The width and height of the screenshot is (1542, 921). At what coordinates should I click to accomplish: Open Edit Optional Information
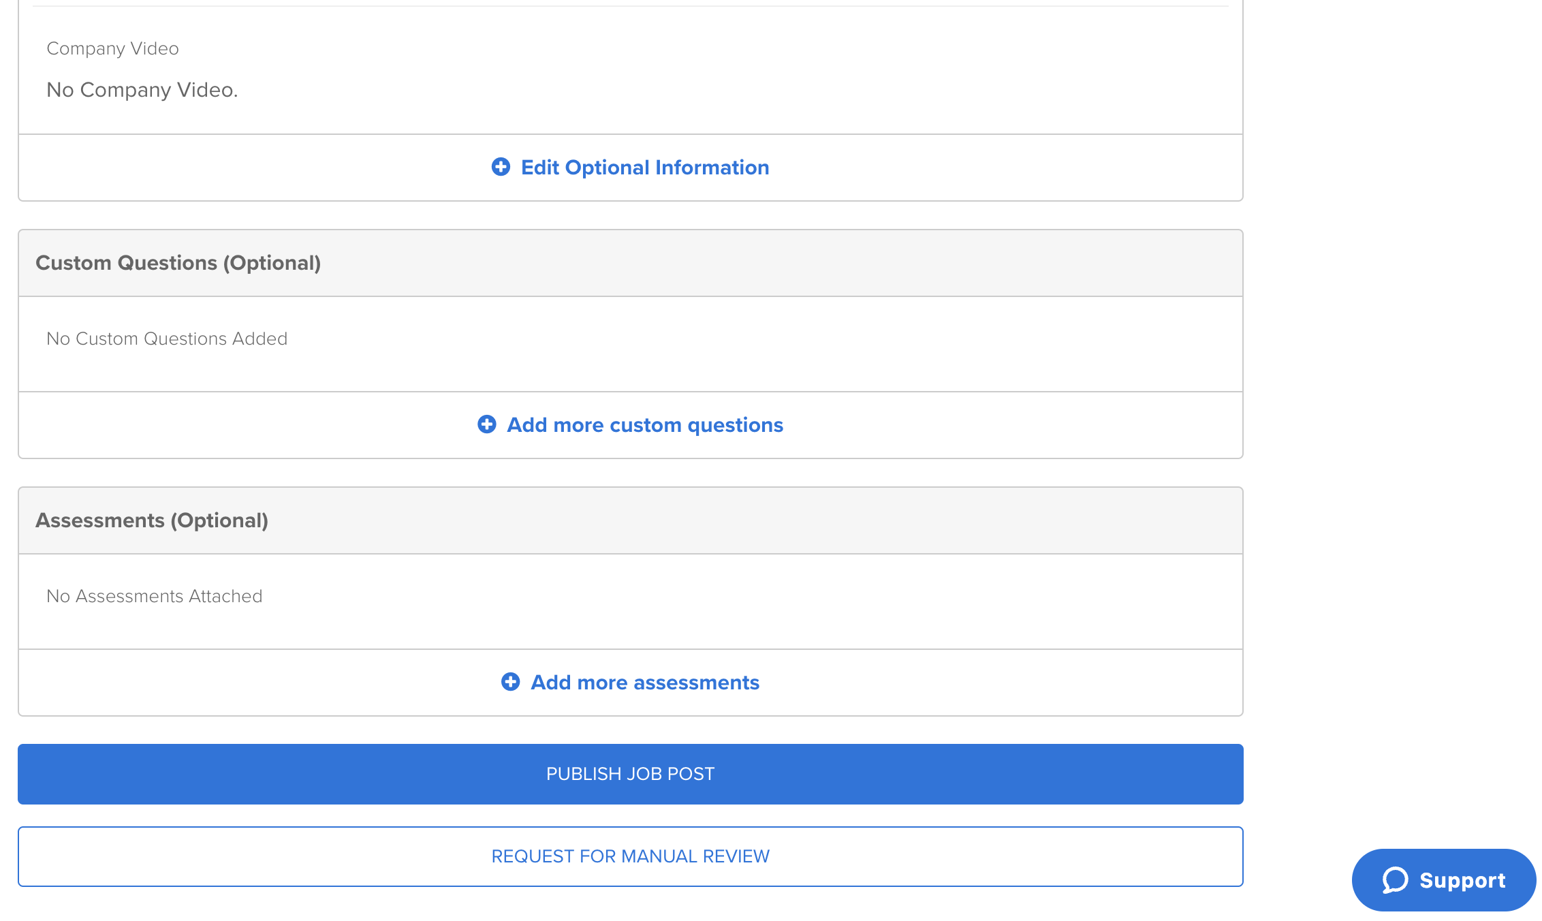644,167
